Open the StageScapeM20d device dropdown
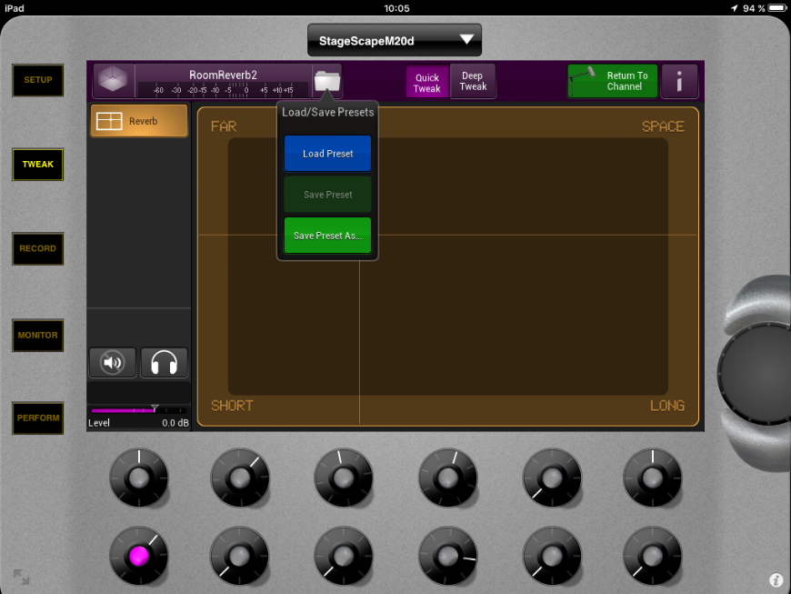The image size is (791, 594). 395,40
